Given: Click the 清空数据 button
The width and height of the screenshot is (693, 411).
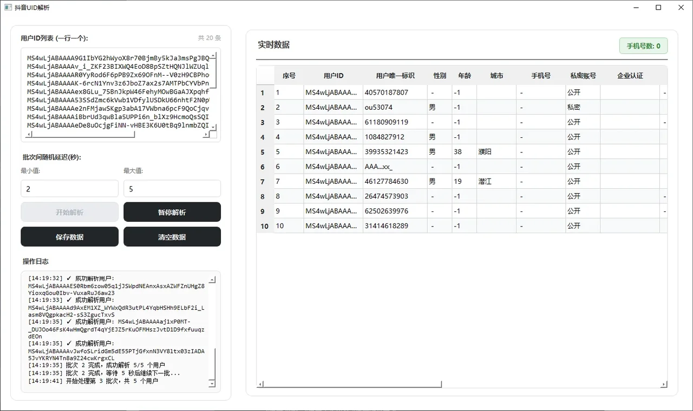Looking at the screenshot, I should [x=172, y=236].
